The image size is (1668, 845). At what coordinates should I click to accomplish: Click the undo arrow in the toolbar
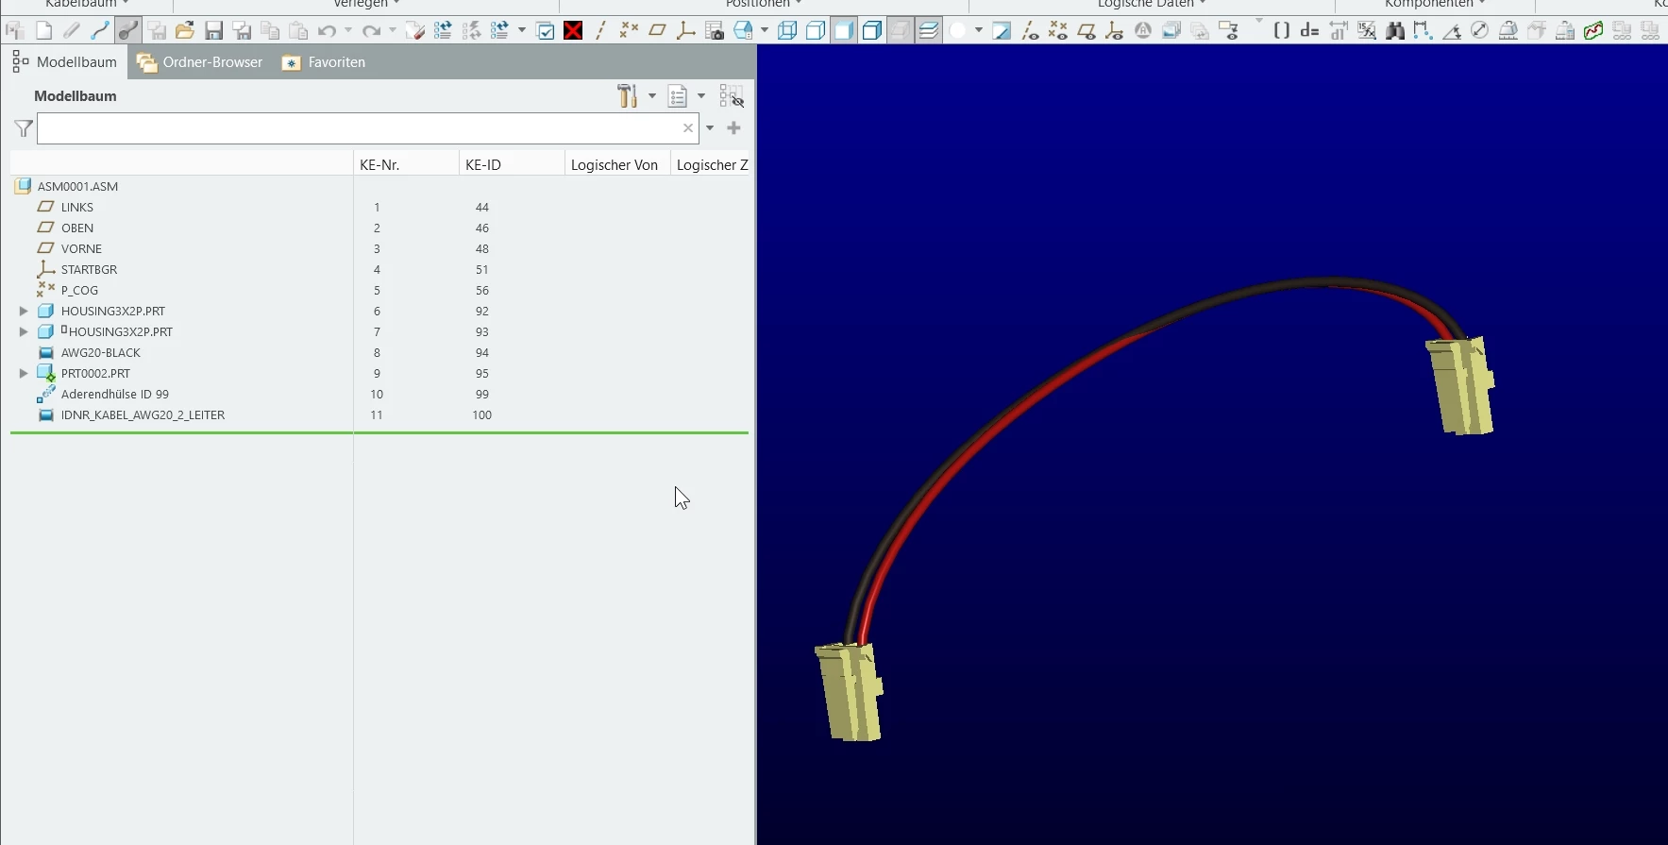327,31
